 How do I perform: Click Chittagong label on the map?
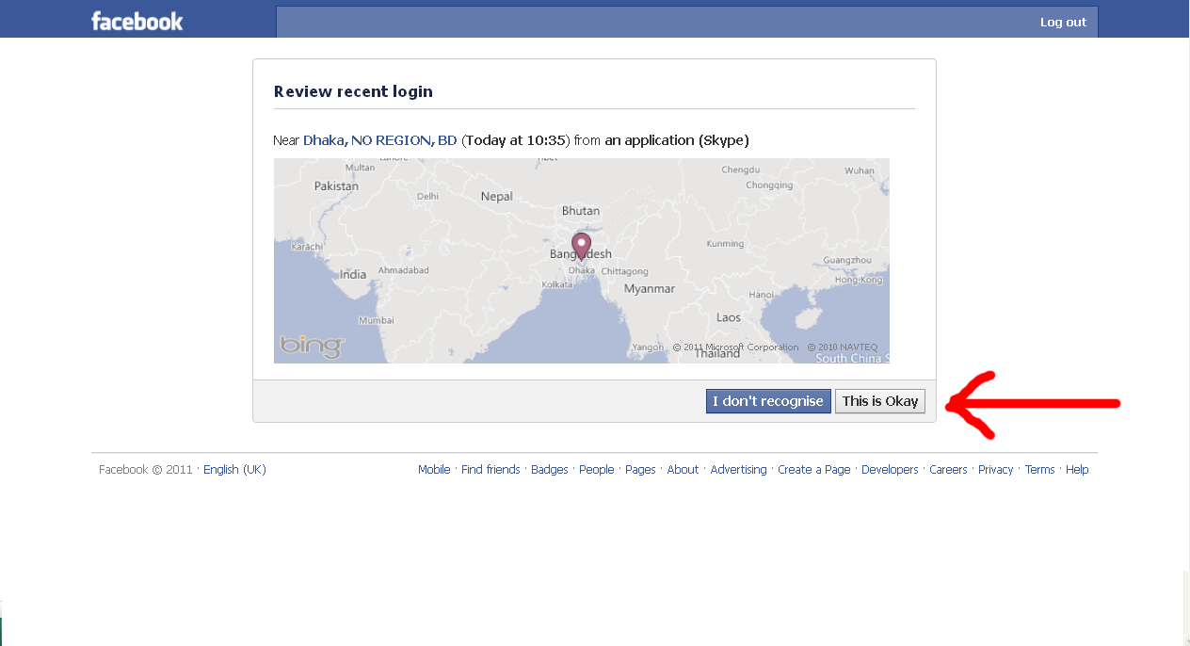[x=625, y=271]
